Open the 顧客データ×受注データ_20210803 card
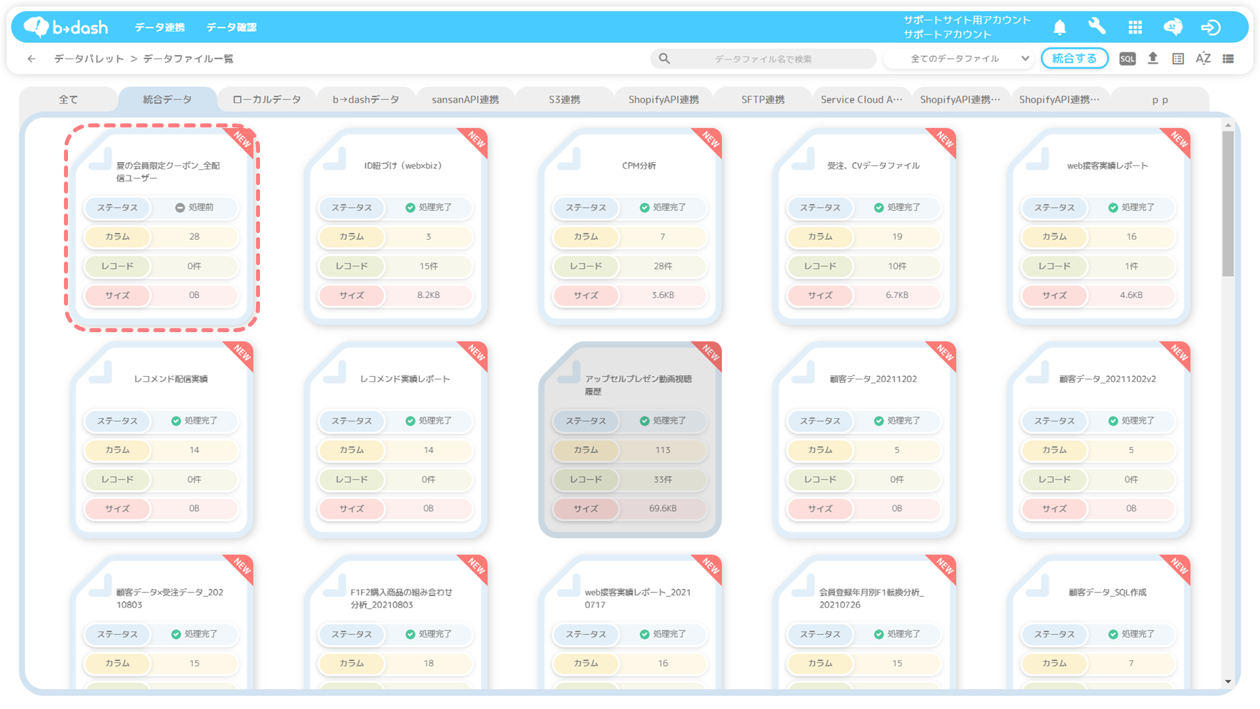The width and height of the screenshot is (1260, 709). point(162,622)
